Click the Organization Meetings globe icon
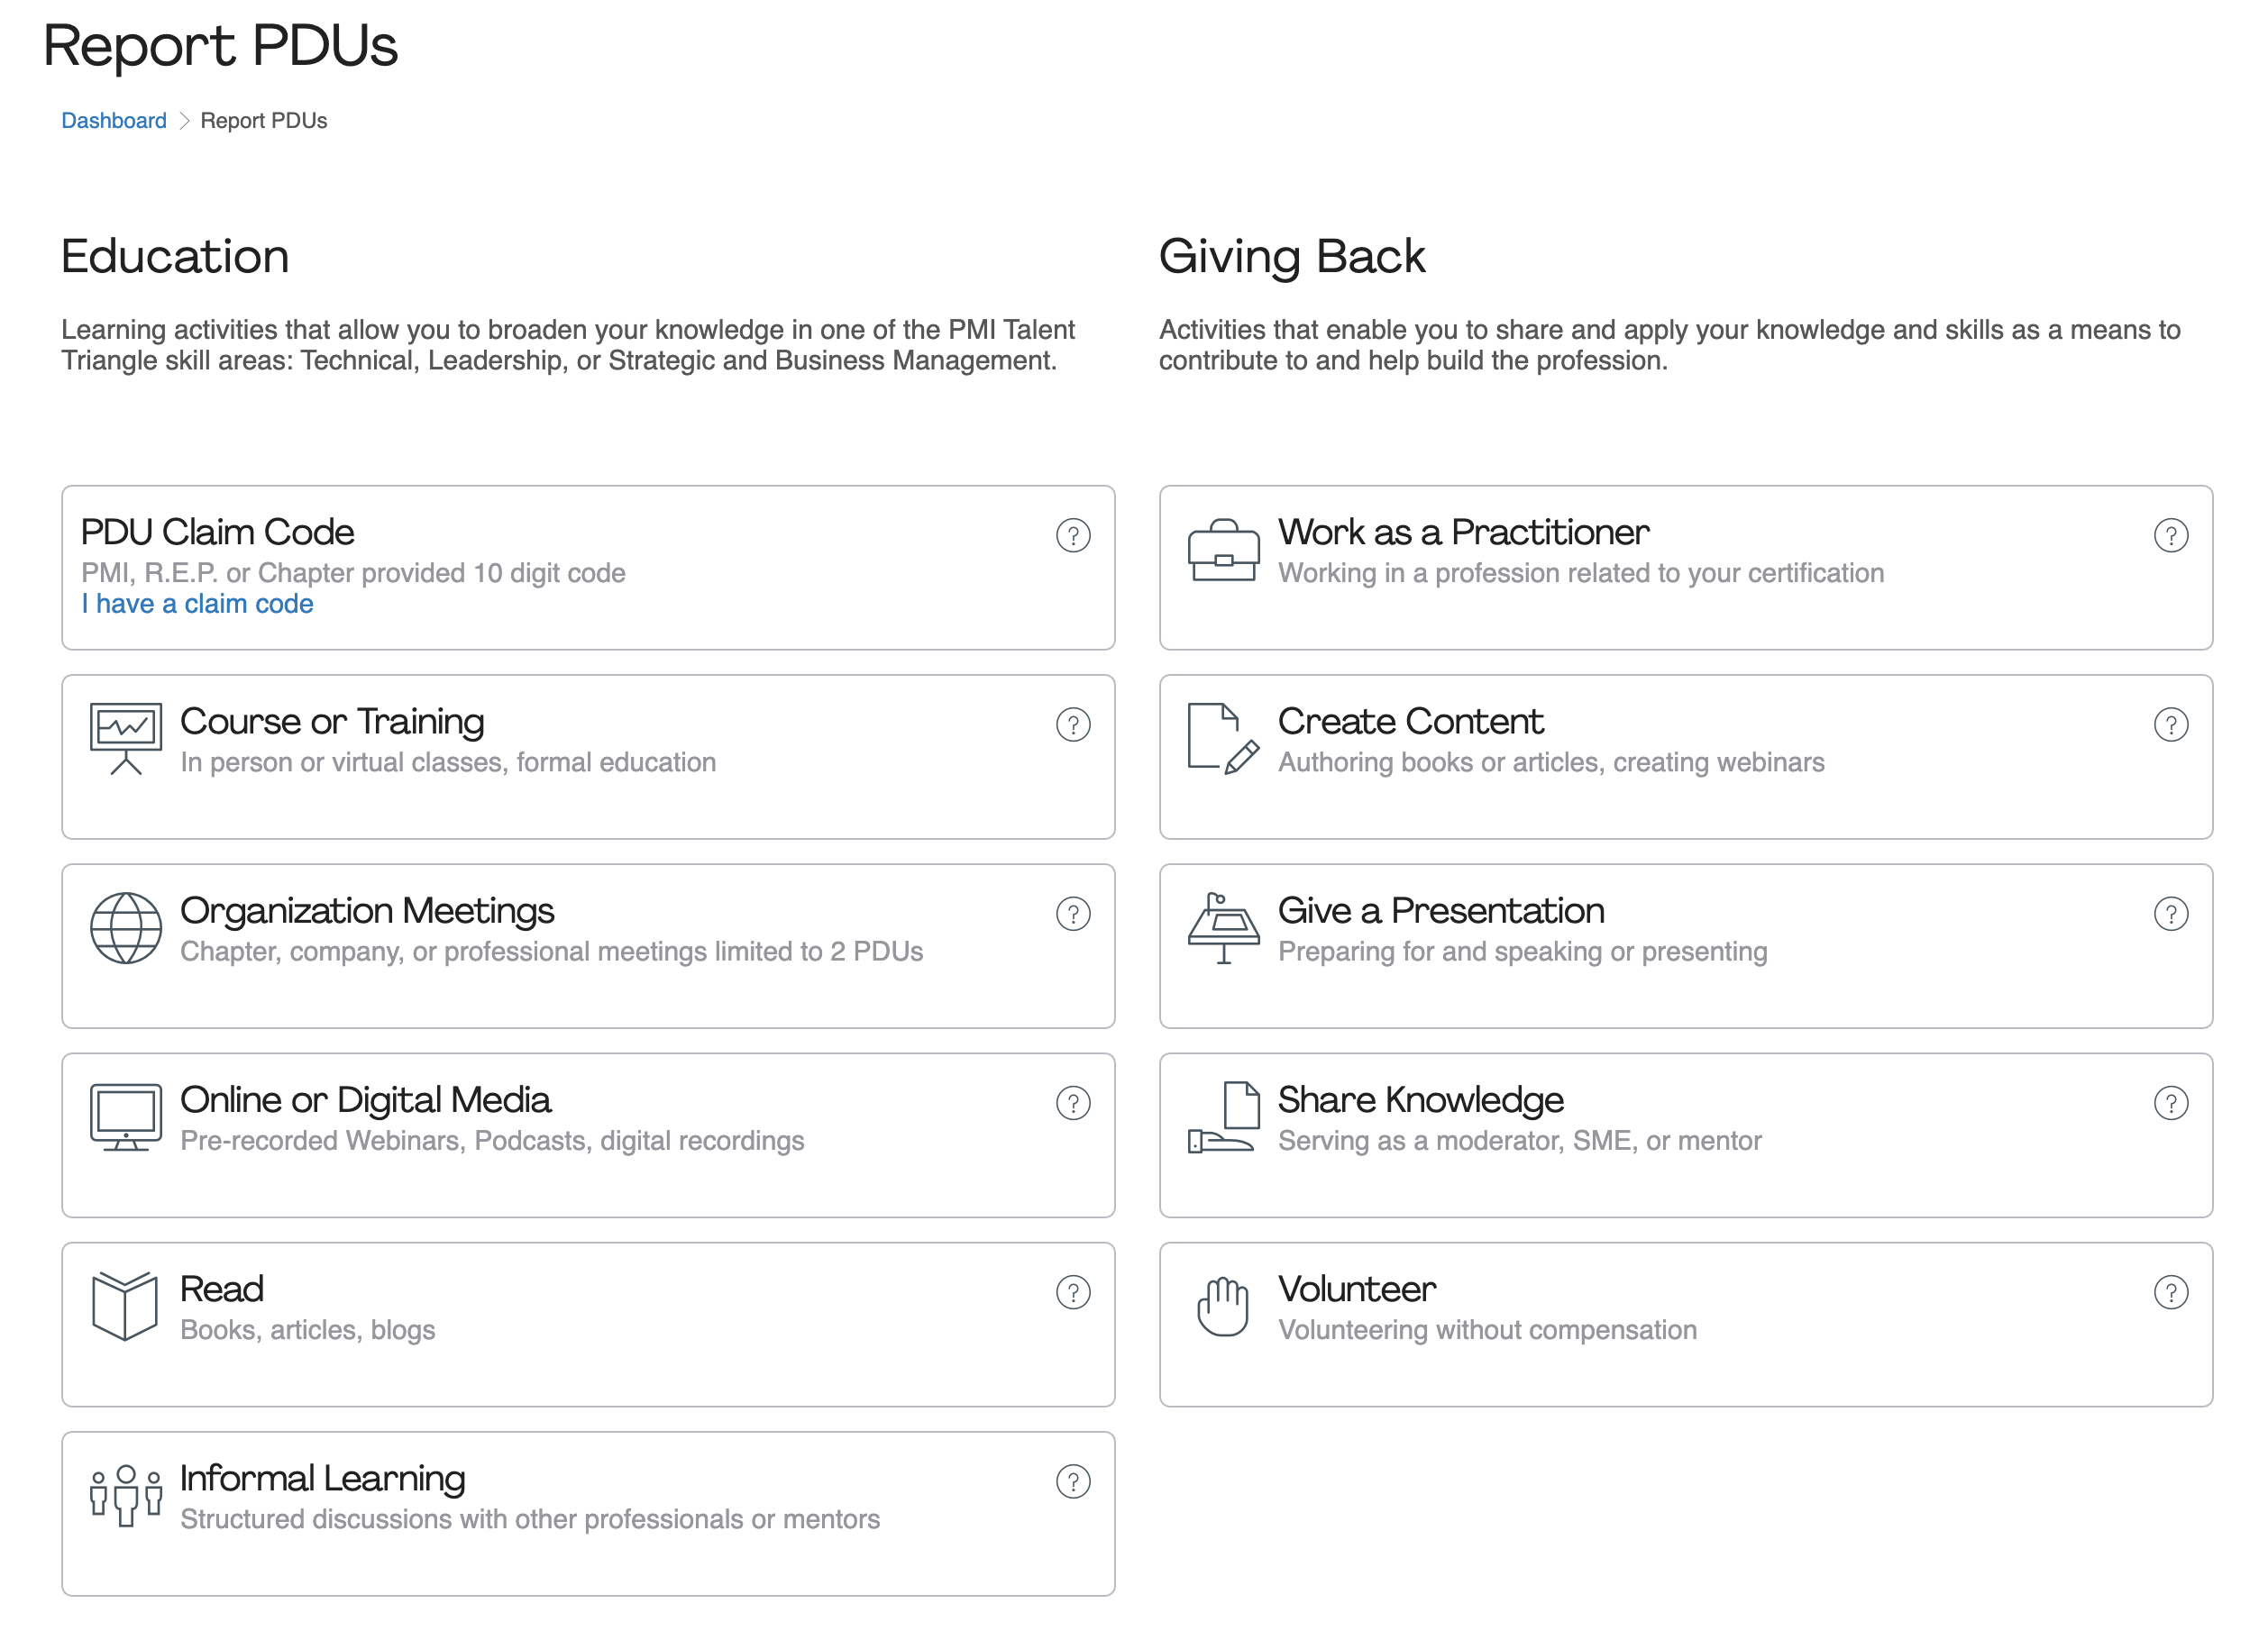2268x1631 pixels. [125, 927]
